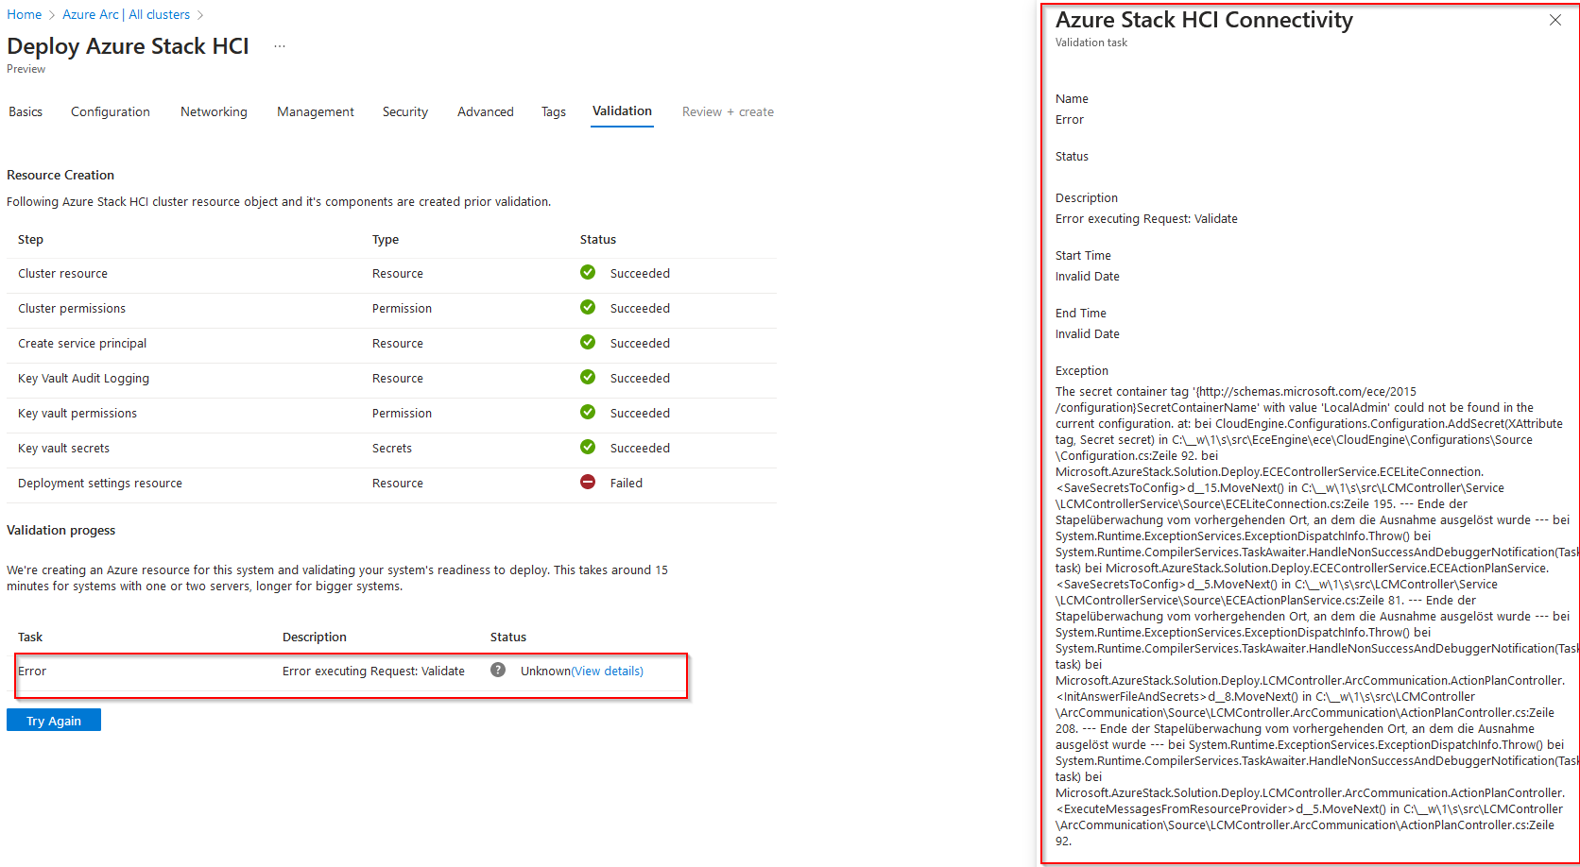Click the Resource Creation heading
Image resolution: width=1580 pixels, height=867 pixels.
pyautogui.click(x=60, y=175)
